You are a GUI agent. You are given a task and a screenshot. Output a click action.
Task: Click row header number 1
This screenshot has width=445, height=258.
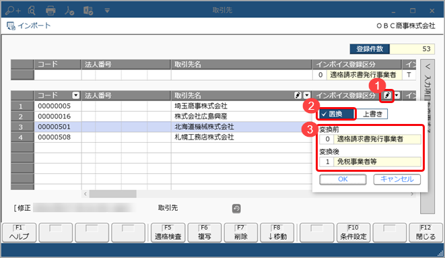(22, 106)
